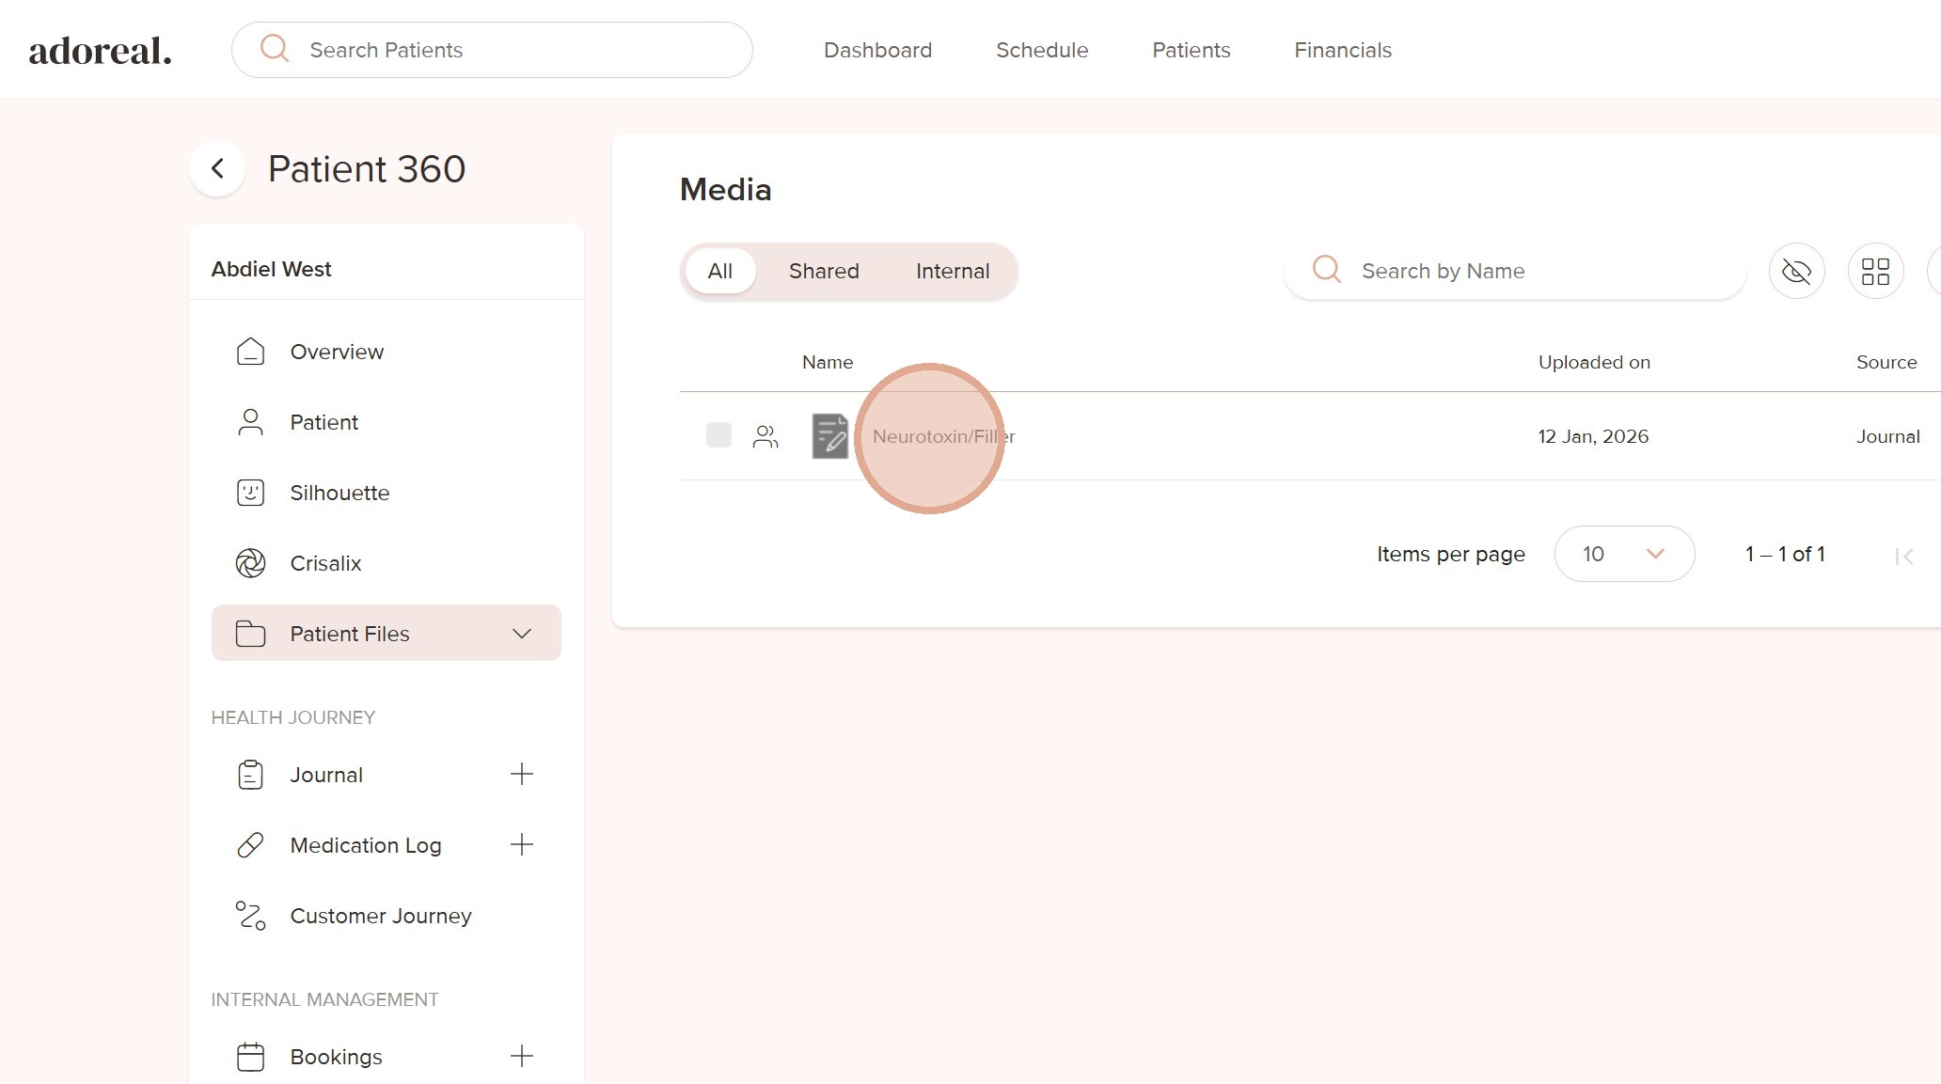Viewport: 1941px width, 1084px height.
Task: Click the Search by Name field
Action: point(1533,272)
